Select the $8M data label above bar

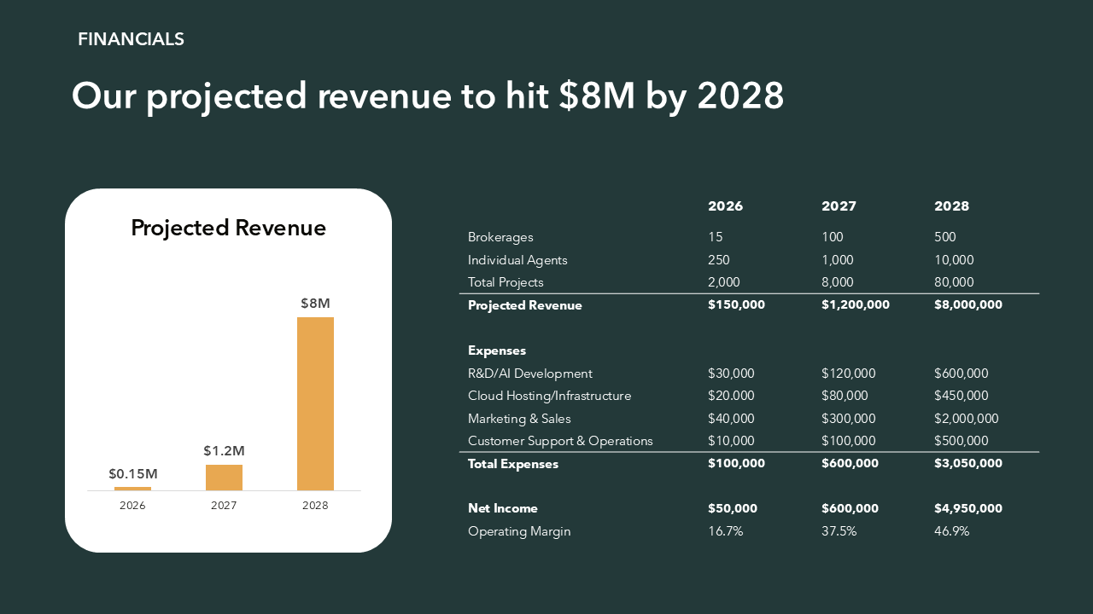tap(315, 303)
